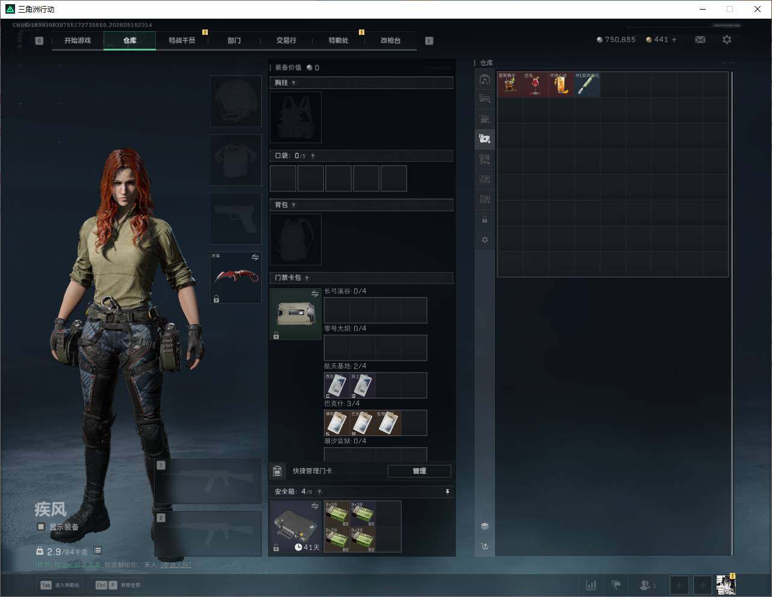772x597 pixels.
Task: Toggle the swap icon on keycard case
Action: (x=315, y=294)
